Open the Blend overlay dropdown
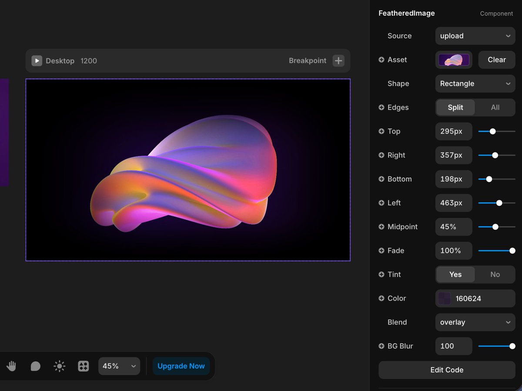The image size is (522, 391). (x=475, y=322)
